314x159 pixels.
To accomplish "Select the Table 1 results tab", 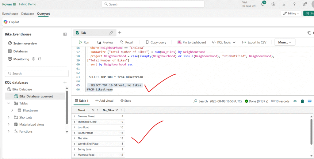I will tap(82, 101).
